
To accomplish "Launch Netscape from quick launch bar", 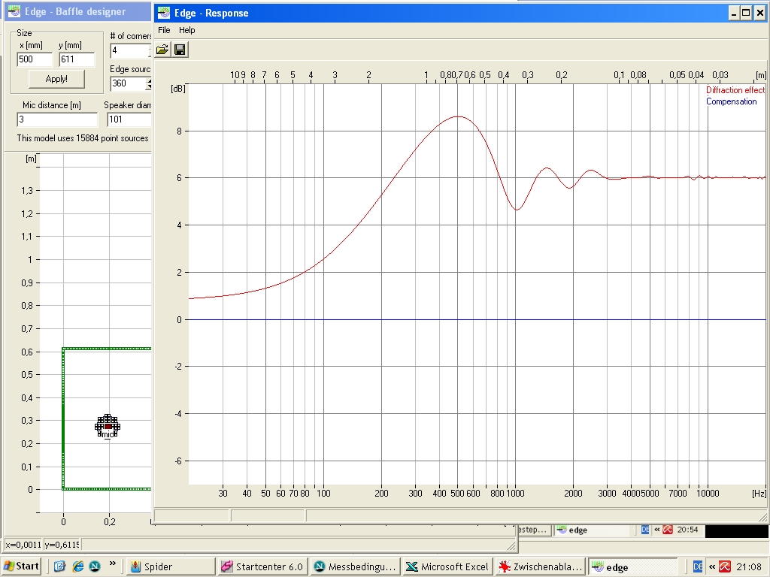I will [95, 566].
